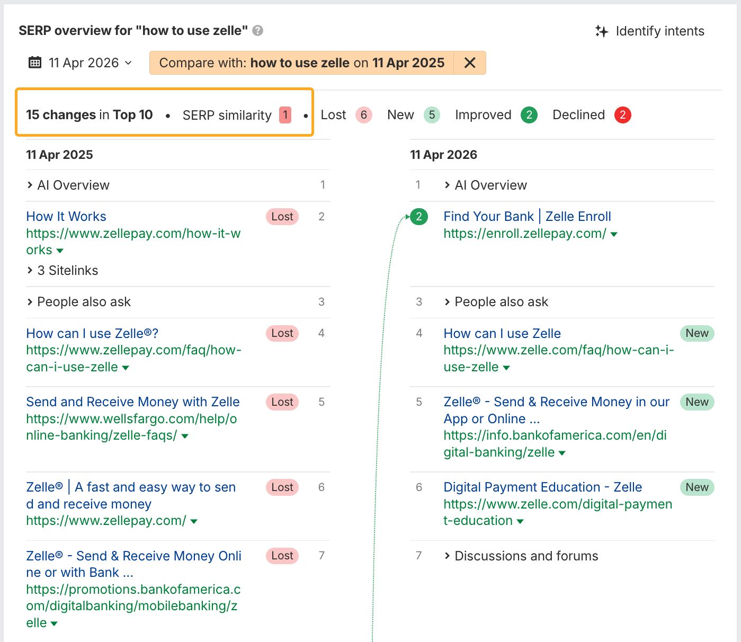
Task: Open the zellepay.com faq URL dropdown arrow
Action: pos(126,368)
